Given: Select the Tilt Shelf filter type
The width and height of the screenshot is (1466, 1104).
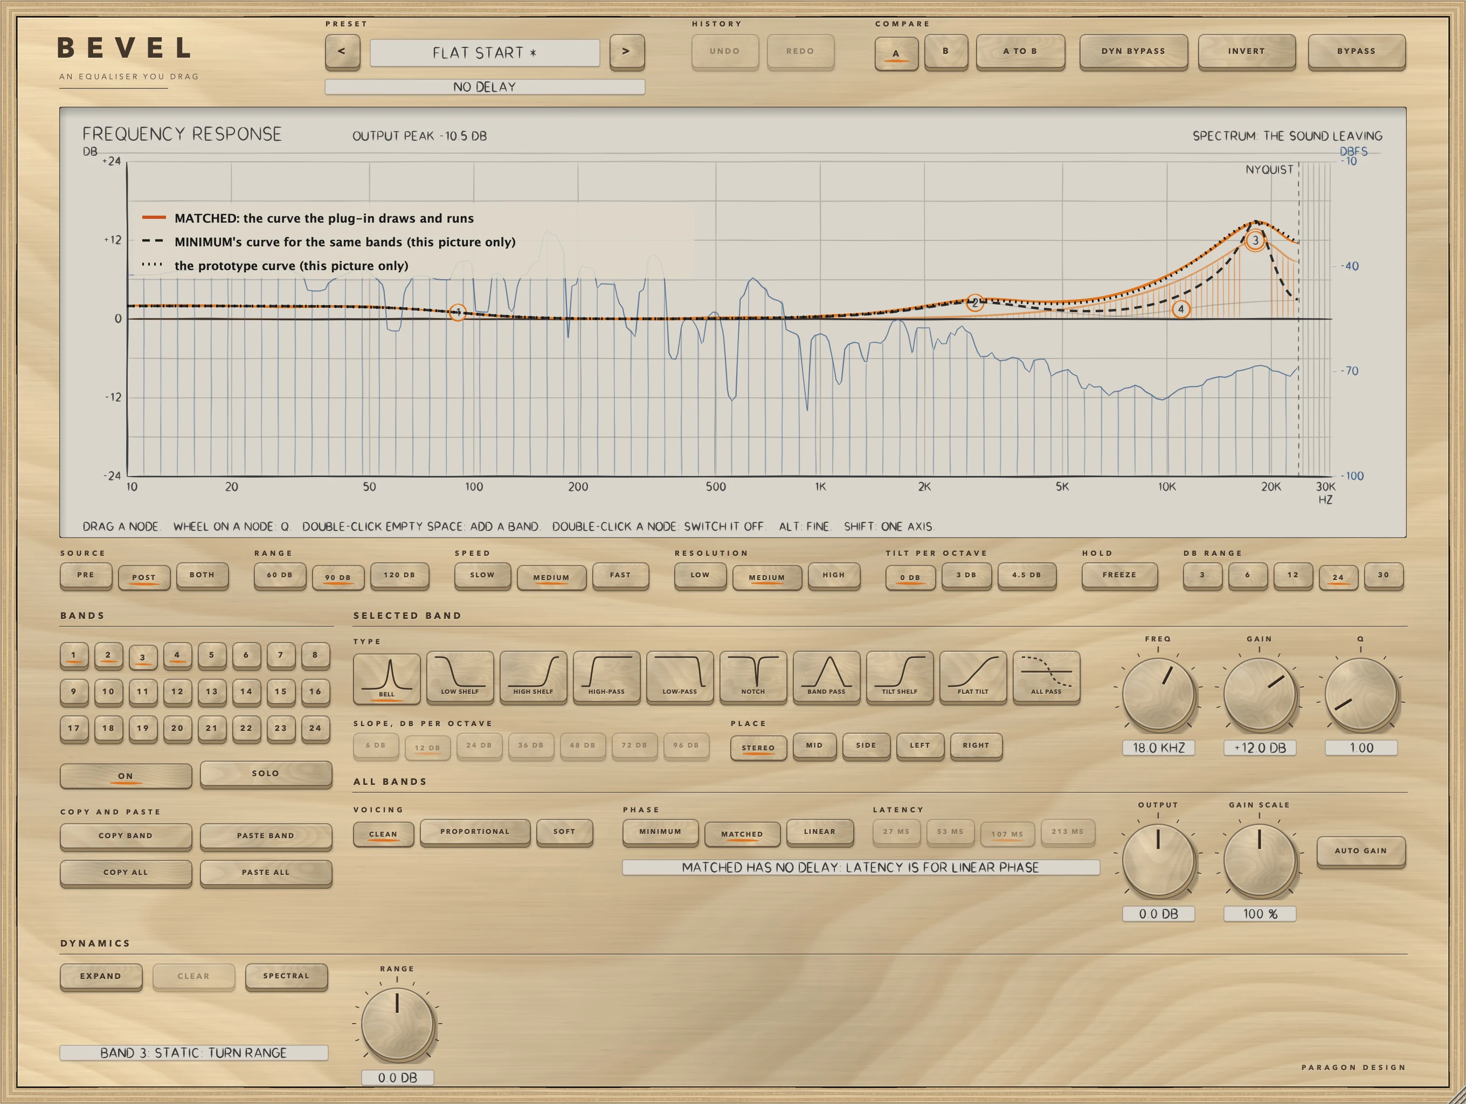Looking at the screenshot, I should point(900,677).
